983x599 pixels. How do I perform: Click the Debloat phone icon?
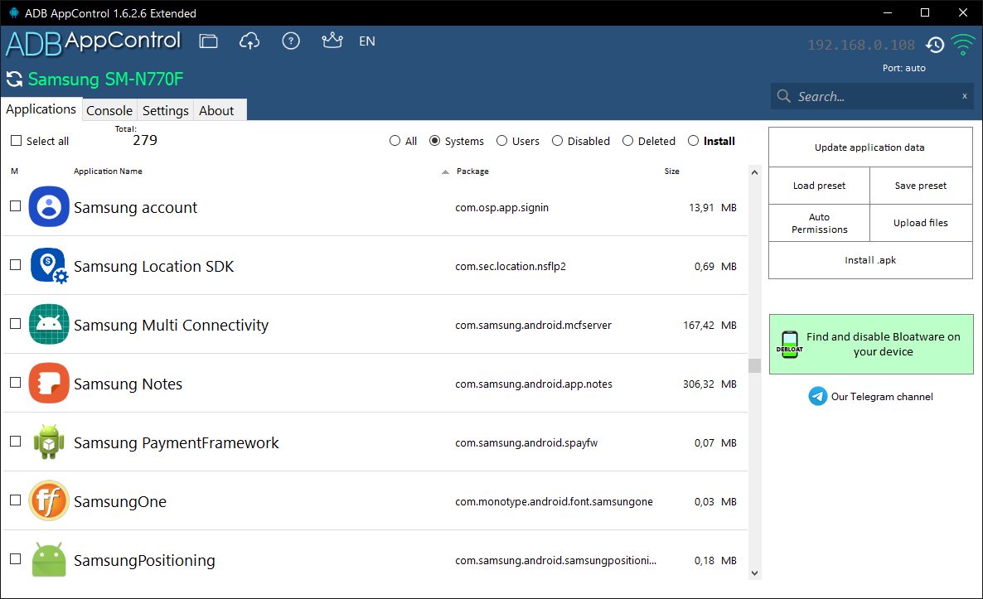(789, 345)
